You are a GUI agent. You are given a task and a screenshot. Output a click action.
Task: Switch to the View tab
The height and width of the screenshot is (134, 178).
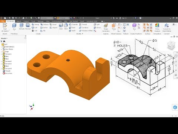click(47, 21)
